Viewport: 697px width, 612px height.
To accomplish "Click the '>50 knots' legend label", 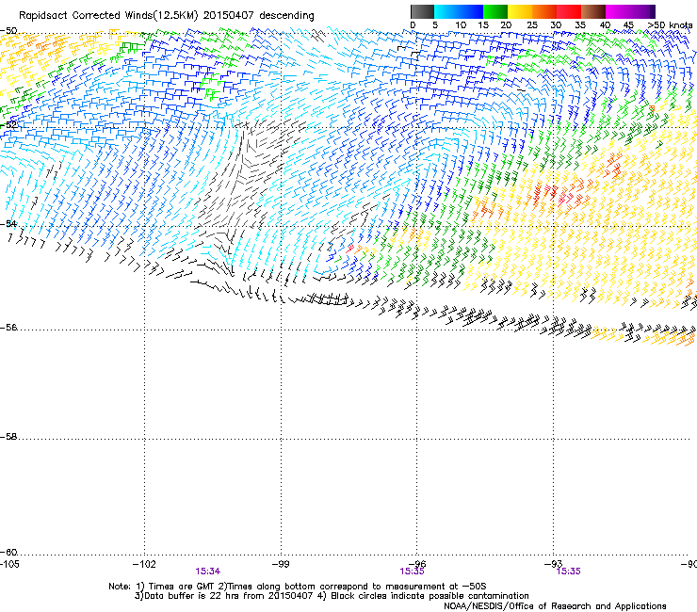I will click(x=670, y=25).
